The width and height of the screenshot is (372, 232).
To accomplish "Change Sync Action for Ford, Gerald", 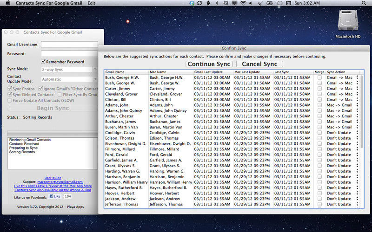I will click(342, 155).
